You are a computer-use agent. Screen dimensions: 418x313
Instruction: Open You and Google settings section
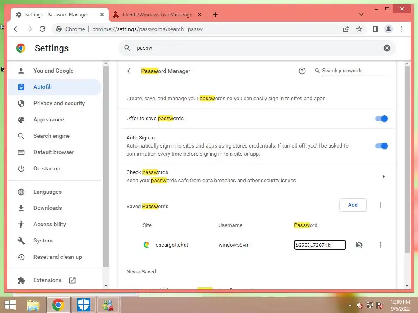pyautogui.click(x=54, y=71)
